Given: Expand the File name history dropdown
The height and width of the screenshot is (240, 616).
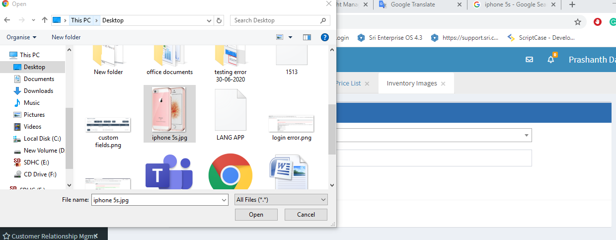Looking at the screenshot, I should (223, 200).
